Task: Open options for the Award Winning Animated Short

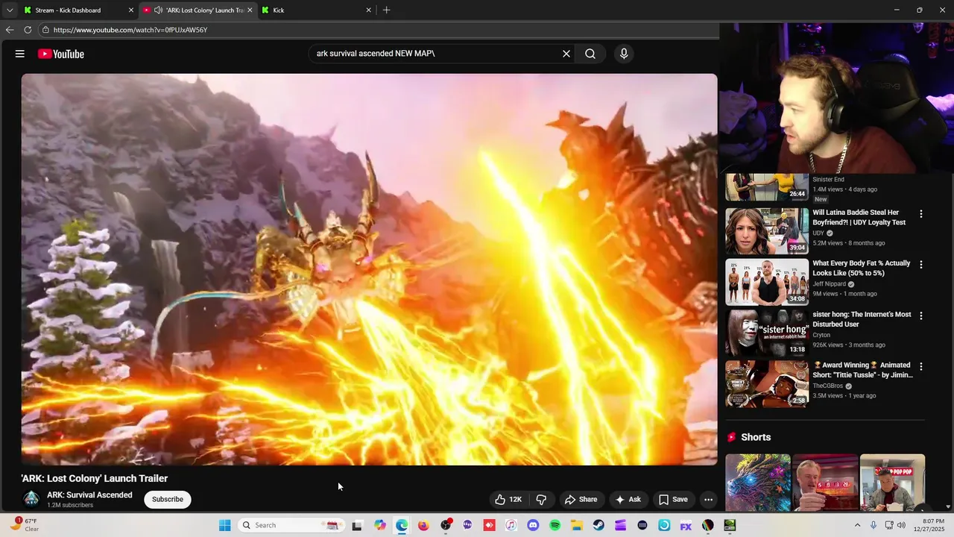Action: 921,366
